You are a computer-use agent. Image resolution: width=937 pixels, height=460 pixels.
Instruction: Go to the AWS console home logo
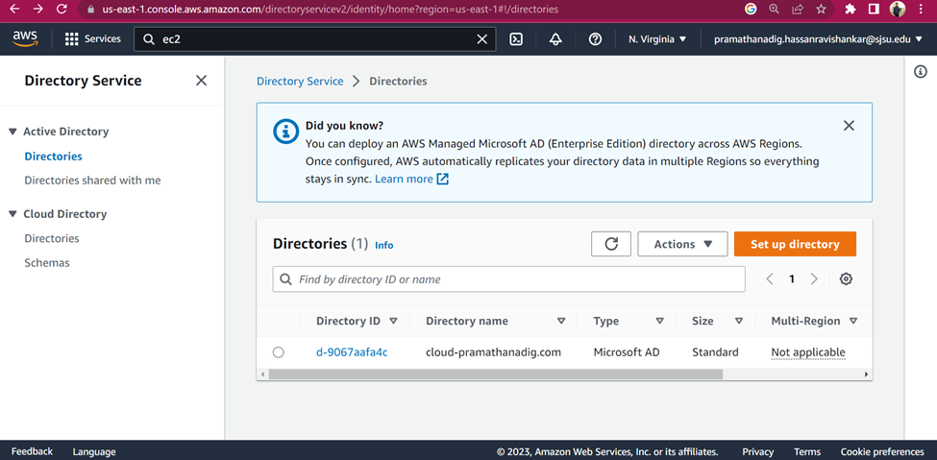25,38
